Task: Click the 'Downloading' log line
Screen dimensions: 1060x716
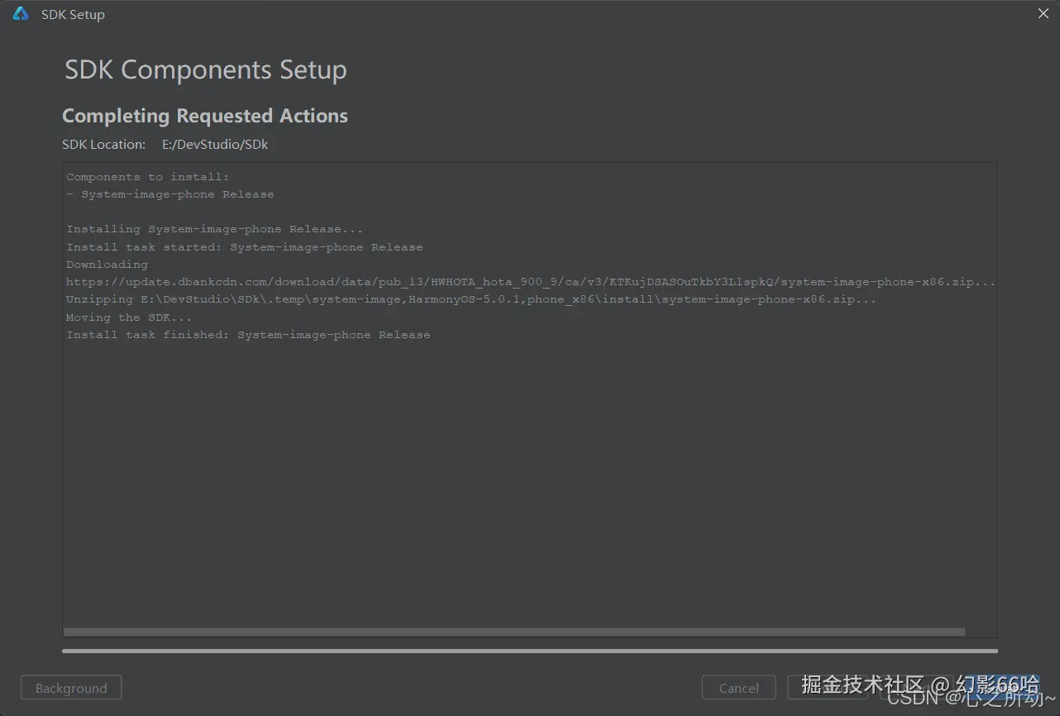Action: coord(107,265)
